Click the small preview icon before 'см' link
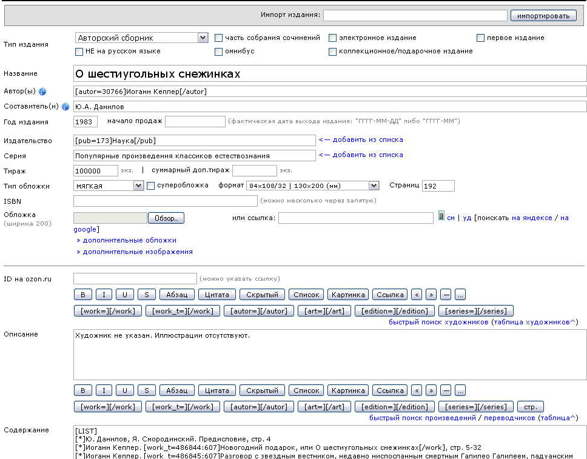The width and height of the screenshot is (587, 459). click(441, 217)
